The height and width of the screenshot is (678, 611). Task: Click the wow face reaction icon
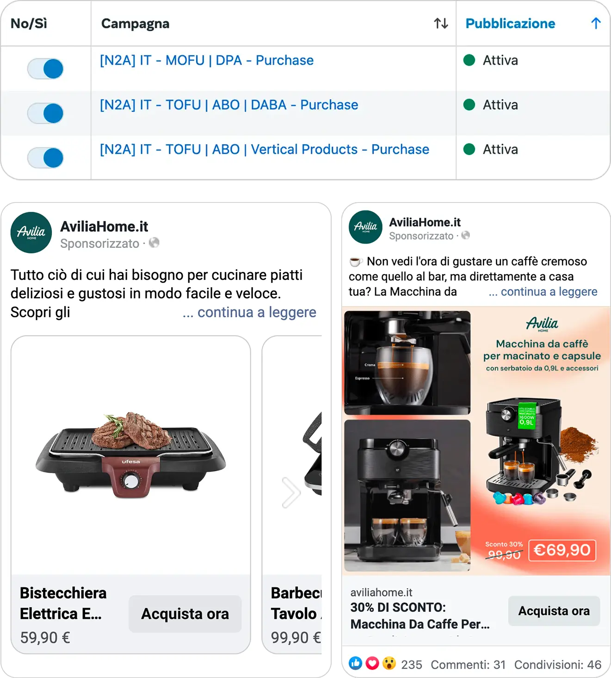(389, 663)
